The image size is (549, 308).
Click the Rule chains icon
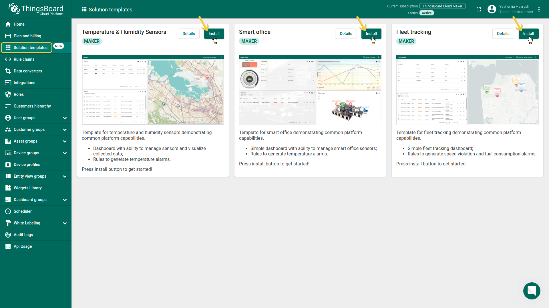pos(8,59)
